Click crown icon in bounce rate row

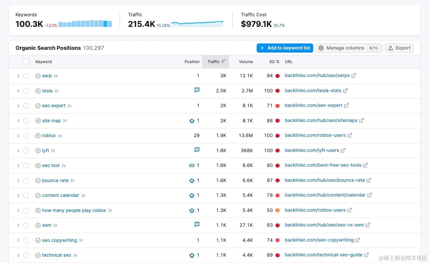(x=192, y=181)
